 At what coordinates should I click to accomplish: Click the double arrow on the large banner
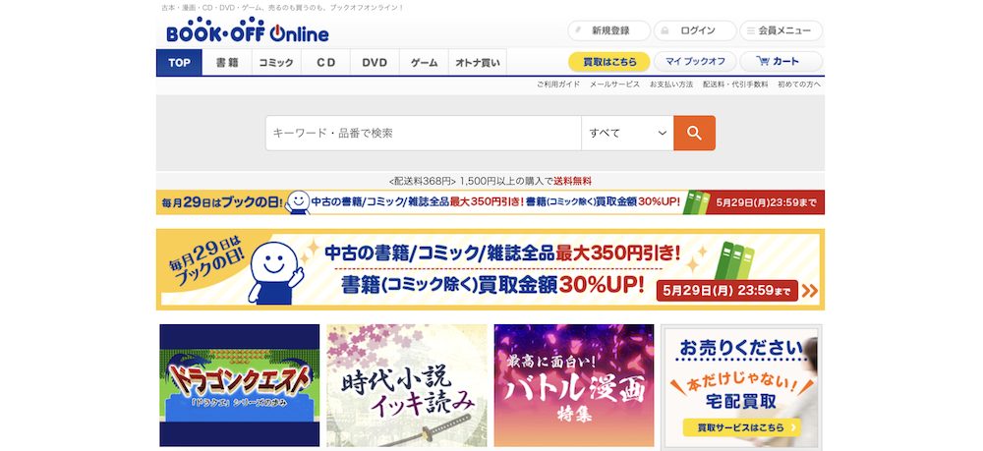(x=809, y=291)
